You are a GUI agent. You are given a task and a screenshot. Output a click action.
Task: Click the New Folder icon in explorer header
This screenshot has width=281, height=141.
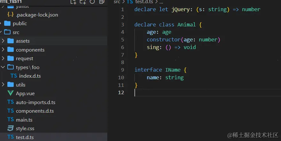[x=83, y=2]
